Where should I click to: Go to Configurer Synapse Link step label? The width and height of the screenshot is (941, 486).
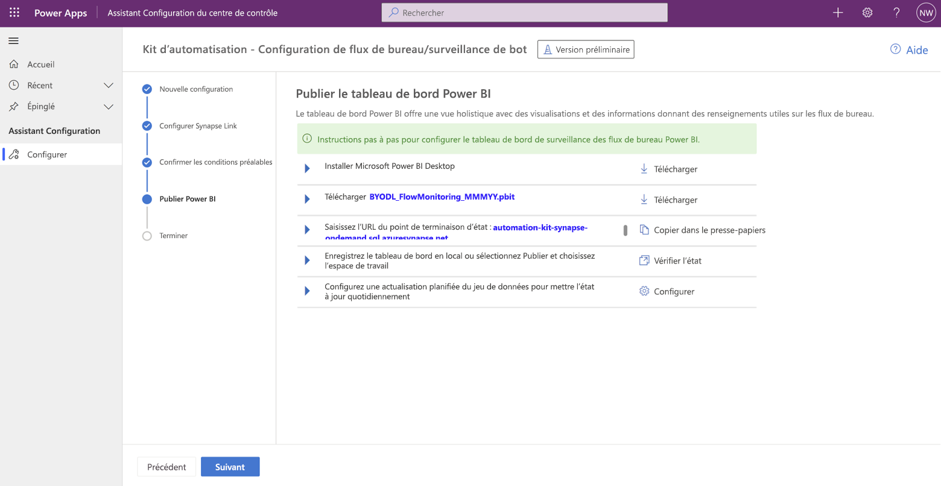click(198, 126)
